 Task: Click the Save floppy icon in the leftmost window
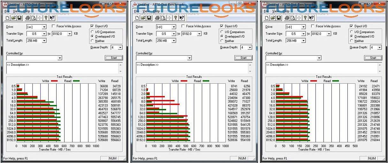pos(19,18)
